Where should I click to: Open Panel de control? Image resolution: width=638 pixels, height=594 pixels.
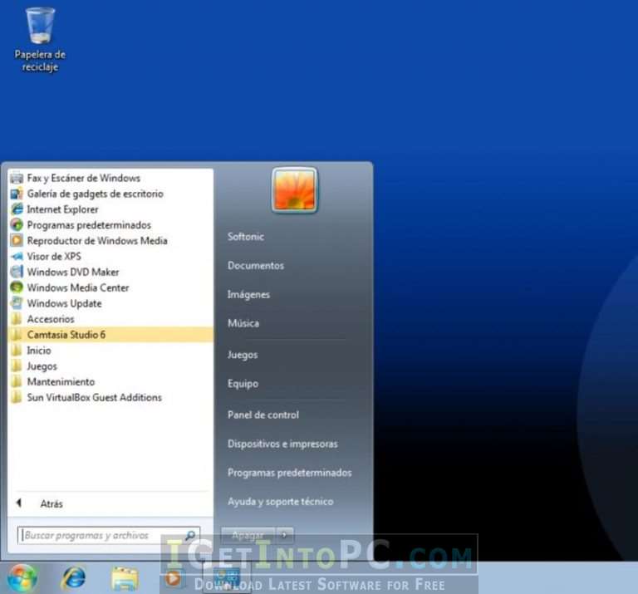pyautogui.click(x=263, y=415)
